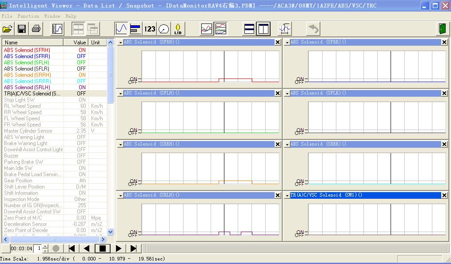Switch to line graph display mode
Image resolution: width=451 pixels, height=264 pixels.
click(x=121, y=29)
